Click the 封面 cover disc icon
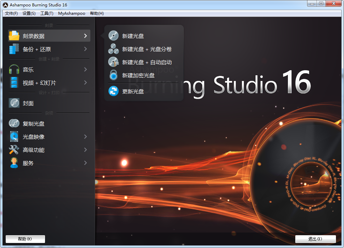The image size is (344, 248). (x=14, y=103)
